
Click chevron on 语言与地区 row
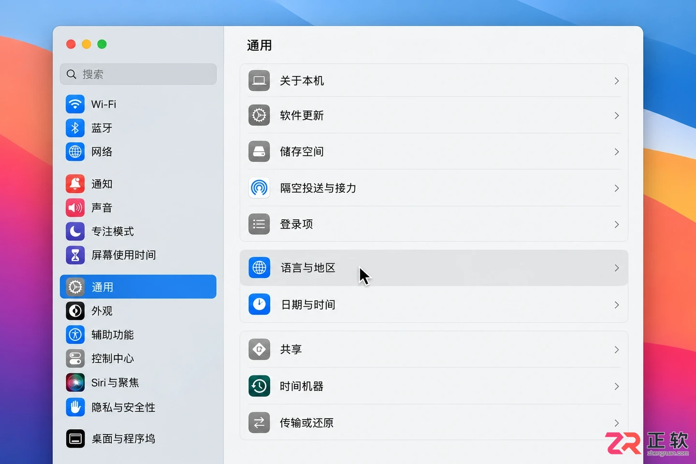[x=617, y=268]
